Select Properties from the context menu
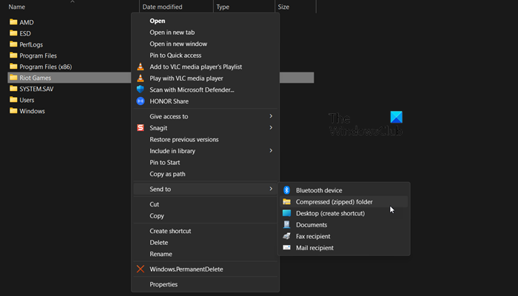518x296 pixels. (x=164, y=284)
